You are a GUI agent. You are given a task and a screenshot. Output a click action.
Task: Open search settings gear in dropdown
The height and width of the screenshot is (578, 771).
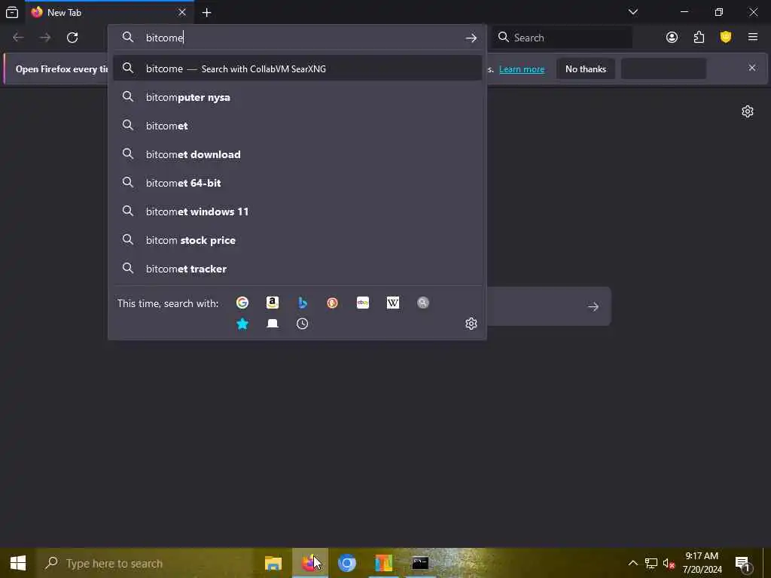[x=471, y=324]
